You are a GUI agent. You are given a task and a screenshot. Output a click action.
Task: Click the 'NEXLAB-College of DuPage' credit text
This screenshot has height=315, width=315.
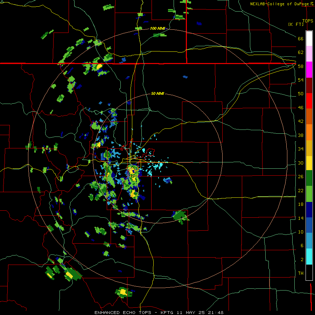[280, 4]
